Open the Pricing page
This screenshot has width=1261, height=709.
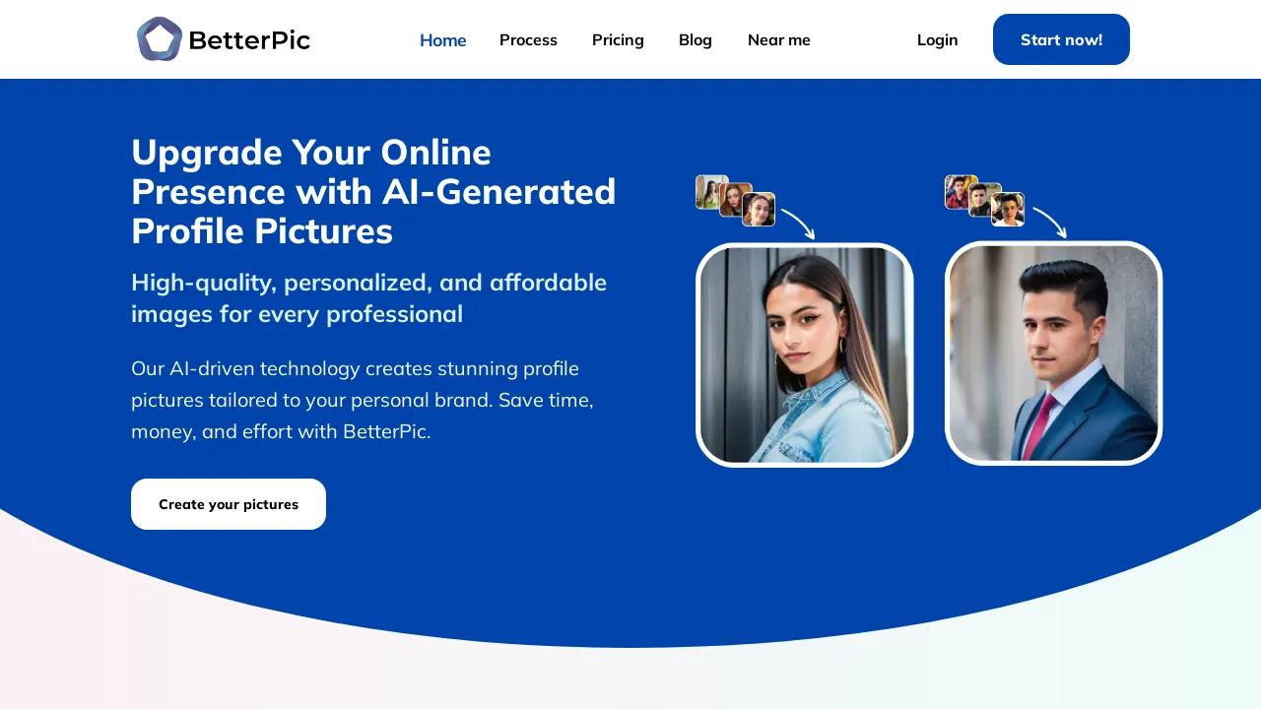click(x=618, y=40)
